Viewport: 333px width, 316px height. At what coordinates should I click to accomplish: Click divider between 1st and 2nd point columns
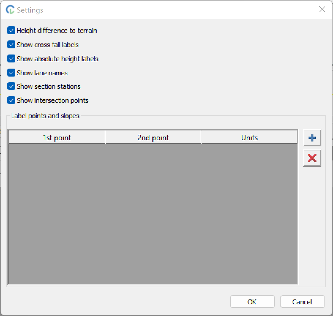click(105, 138)
